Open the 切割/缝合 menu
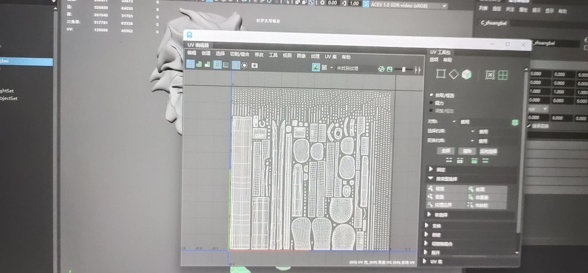 240,54
